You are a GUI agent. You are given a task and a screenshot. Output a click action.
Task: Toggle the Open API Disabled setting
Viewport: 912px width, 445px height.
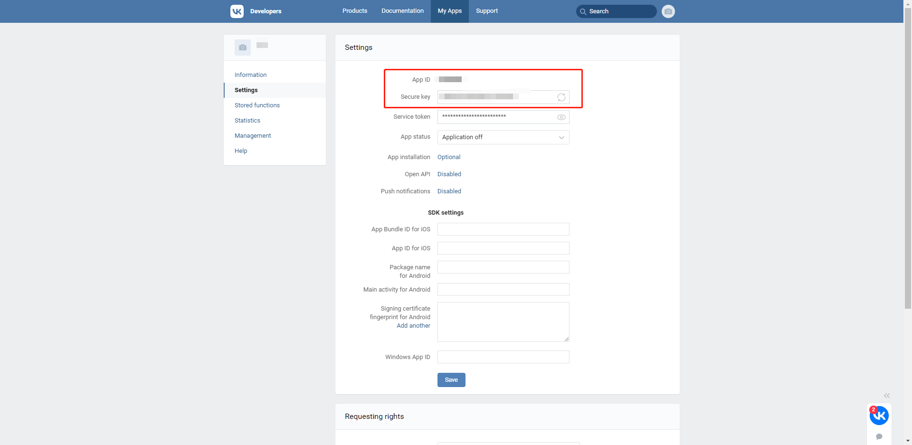click(449, 174)
